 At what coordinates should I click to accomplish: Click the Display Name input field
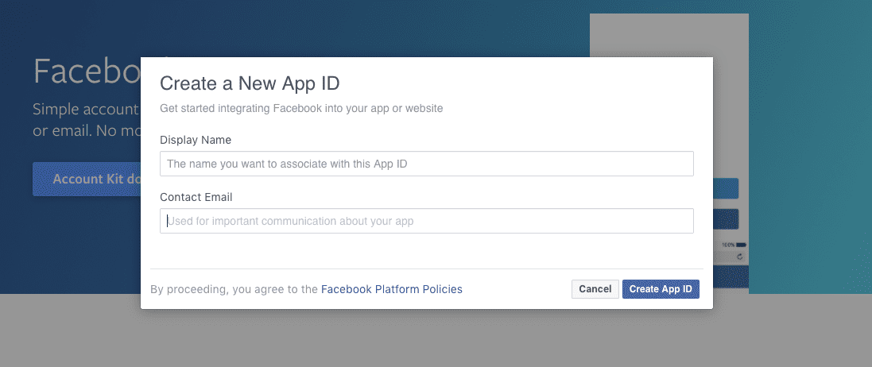[x=426, y=164]
